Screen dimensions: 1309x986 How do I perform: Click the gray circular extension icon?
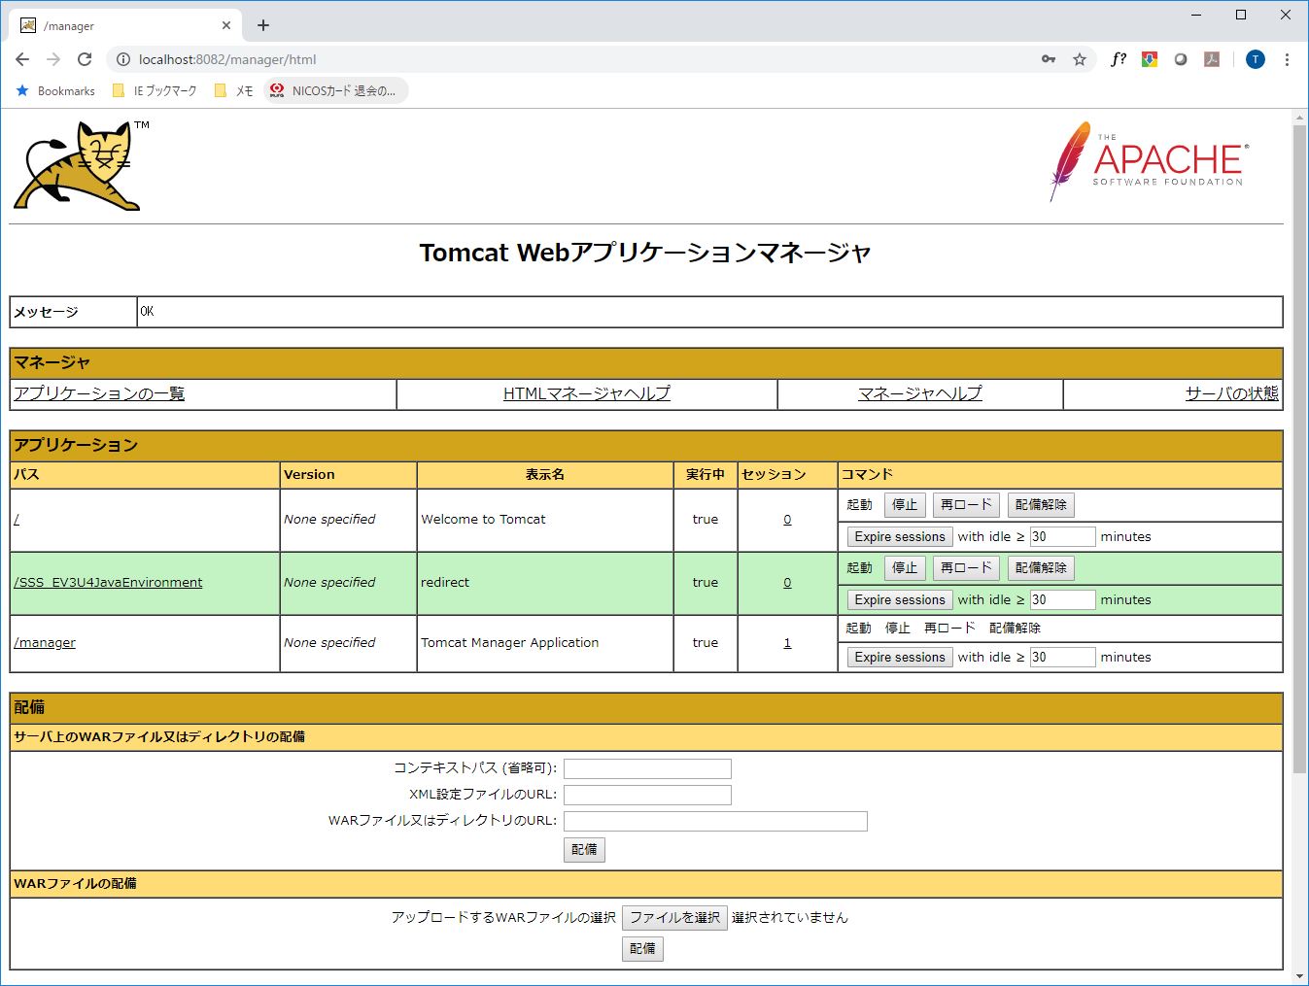[1181, 59]
